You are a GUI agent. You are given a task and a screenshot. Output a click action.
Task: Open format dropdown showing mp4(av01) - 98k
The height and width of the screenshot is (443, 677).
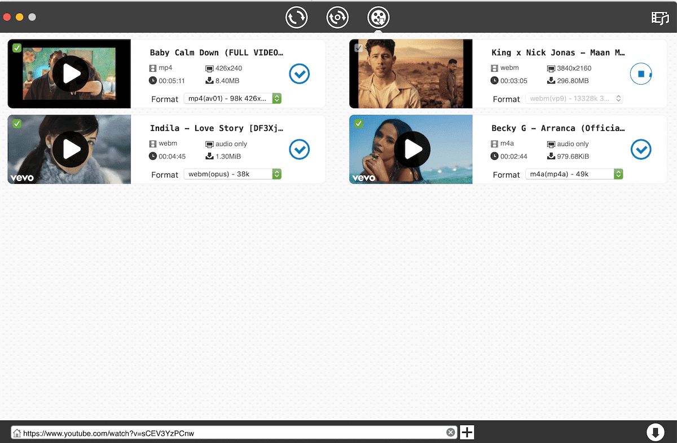232,99
